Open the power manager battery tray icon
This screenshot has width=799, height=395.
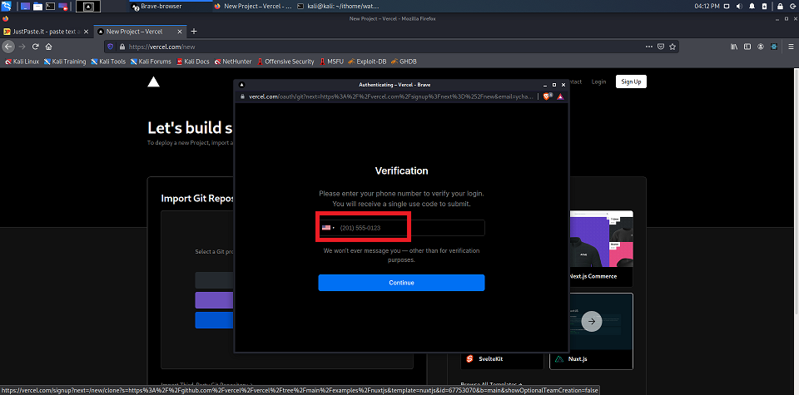coord(765,6)
